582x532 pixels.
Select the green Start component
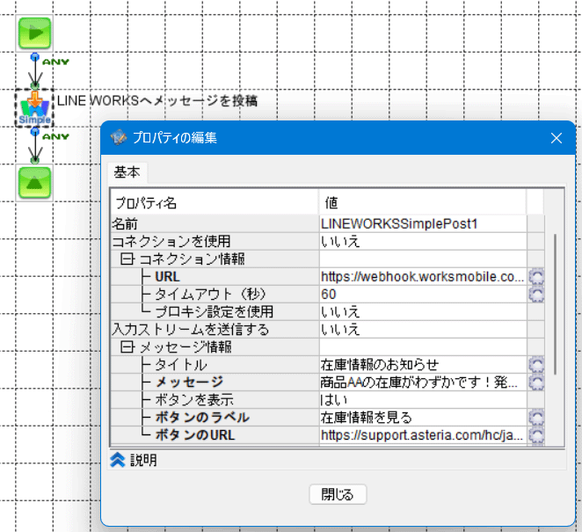pyautogui.click(x=34, y=33)
